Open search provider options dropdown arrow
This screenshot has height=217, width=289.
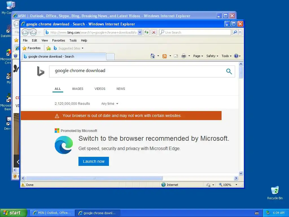pyautogui.click(x=240, y=32)
